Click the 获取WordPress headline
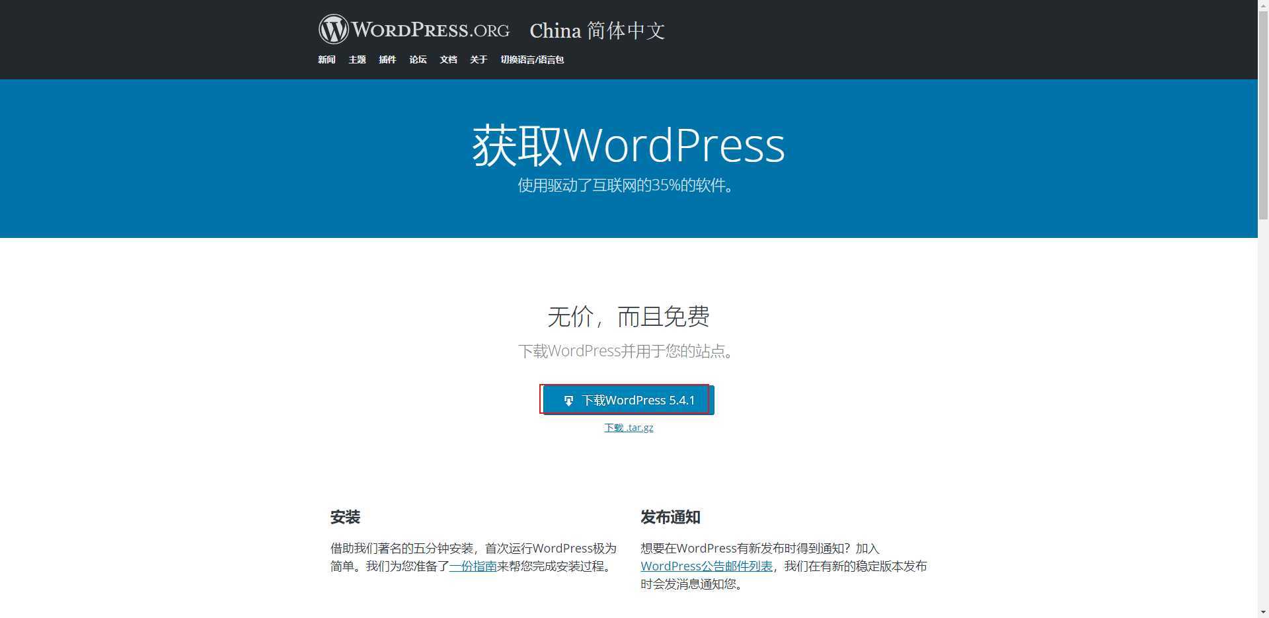 click(x=629, y=145)
